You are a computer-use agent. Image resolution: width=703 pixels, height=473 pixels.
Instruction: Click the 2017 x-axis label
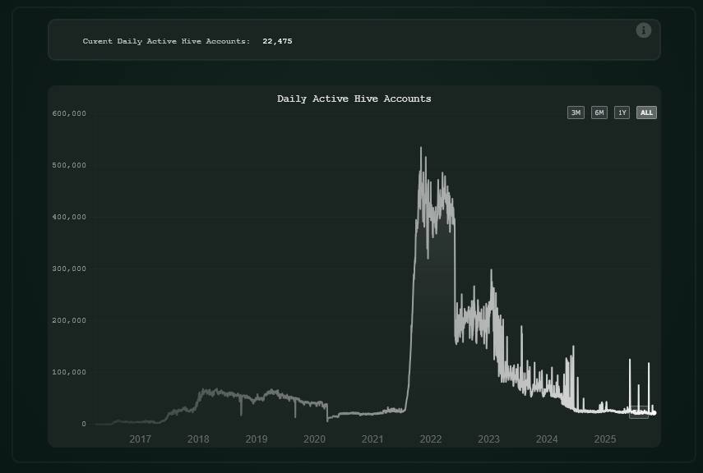point(141,439)
